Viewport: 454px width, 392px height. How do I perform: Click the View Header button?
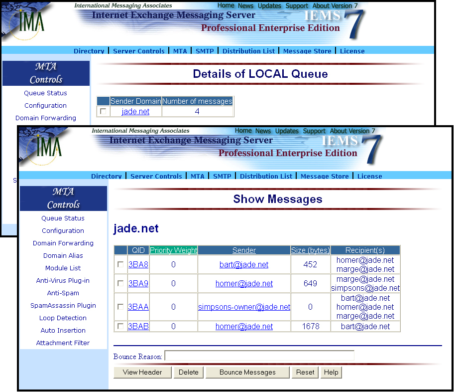142,372
